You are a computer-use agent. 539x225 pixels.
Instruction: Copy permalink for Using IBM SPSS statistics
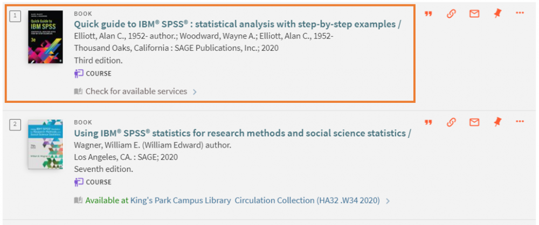[451, 122]
